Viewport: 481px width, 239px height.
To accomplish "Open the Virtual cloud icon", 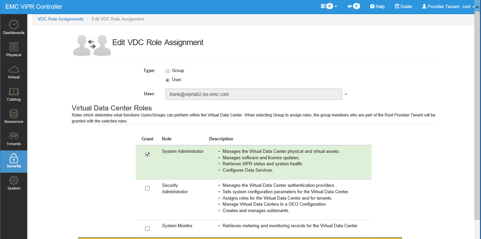I will point(13,69).
